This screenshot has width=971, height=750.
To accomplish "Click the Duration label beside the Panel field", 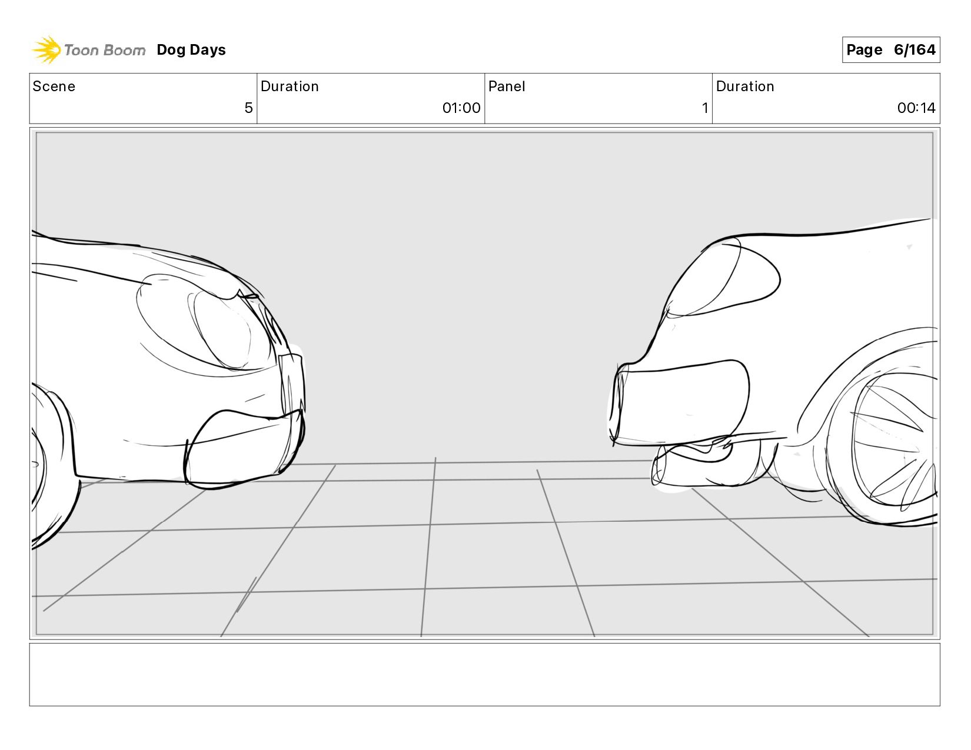I will [745, 86].
